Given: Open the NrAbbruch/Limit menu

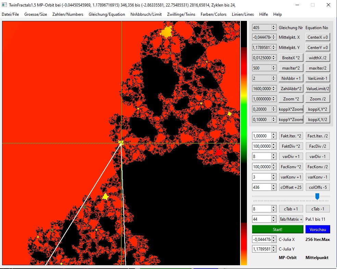Looking at the screenshot, I should [x=146, y=14].
